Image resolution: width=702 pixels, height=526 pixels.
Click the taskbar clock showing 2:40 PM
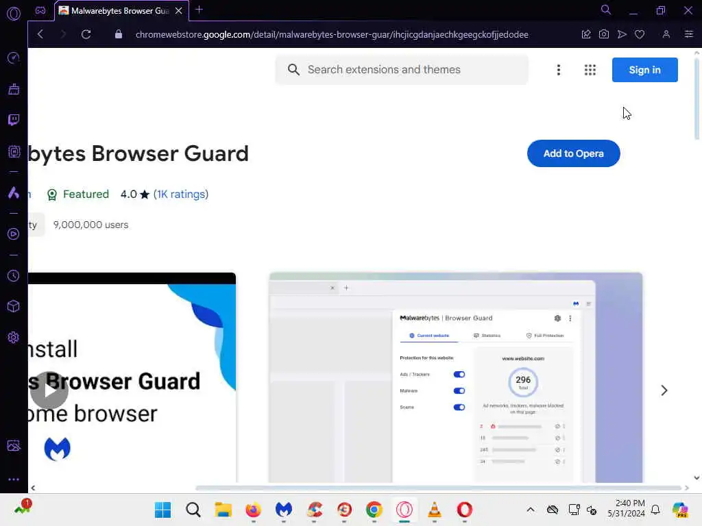click(x=627, y=508)
